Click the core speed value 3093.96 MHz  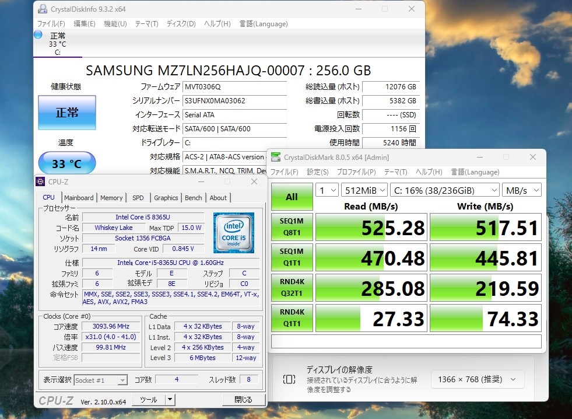tap(111, 326)
